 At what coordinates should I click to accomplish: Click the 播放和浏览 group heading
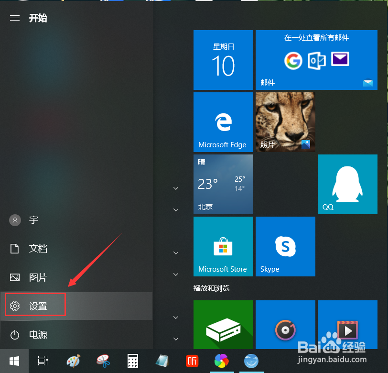tap(211, 288)
